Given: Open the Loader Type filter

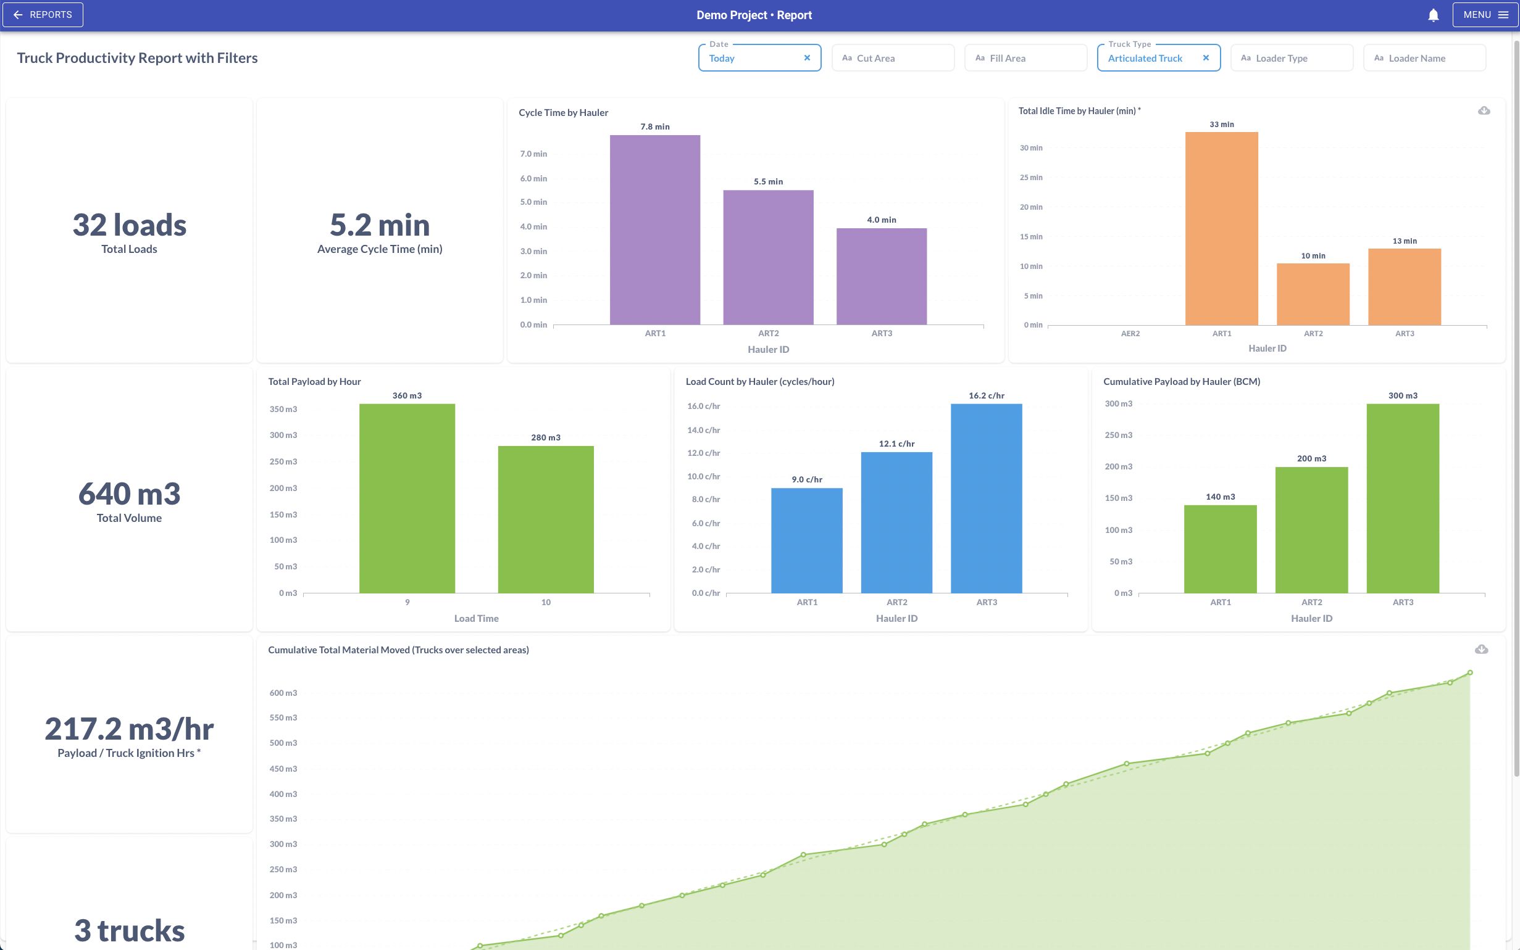Looking at the screenshot, I should [1291, 58].
